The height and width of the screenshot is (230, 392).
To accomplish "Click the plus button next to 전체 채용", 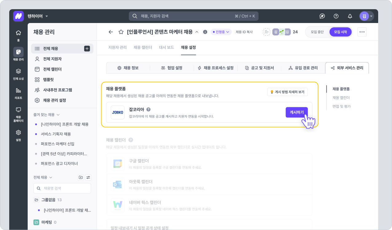I will point(87,48).
